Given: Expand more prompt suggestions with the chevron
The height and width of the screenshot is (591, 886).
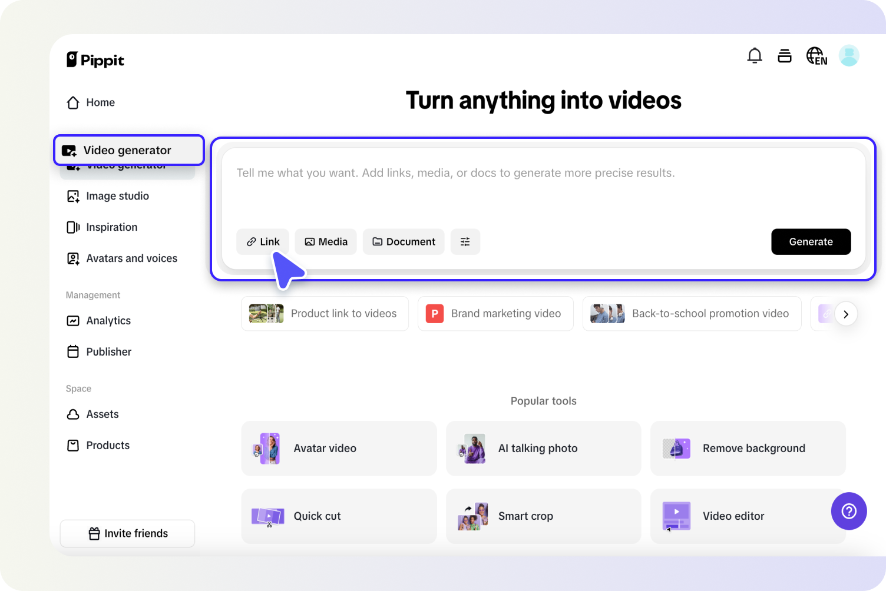Looking at the screenshot, I should 846,314.
